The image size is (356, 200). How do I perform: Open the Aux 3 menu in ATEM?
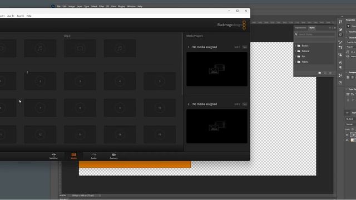11,16
